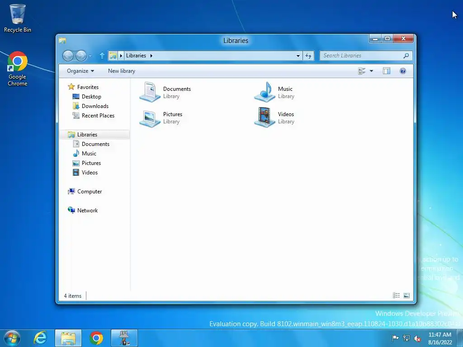The image size is (463, 347).
Task: Focus the Search Libraries field
Action: click(x=366, y=56)
